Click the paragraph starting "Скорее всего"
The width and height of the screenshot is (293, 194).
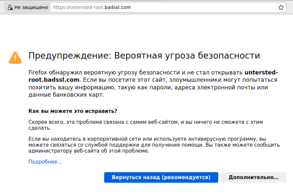pyautogui.click(x=145, y=125)
